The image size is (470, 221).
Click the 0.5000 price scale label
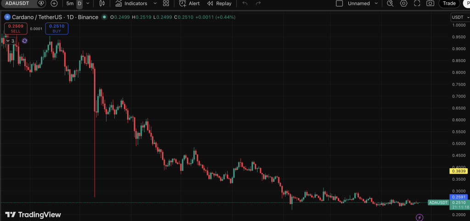pos(459,143)
